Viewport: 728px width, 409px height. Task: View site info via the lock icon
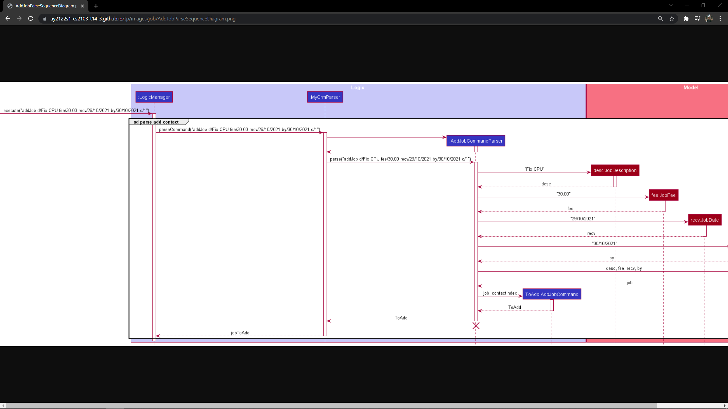[45, 19]
